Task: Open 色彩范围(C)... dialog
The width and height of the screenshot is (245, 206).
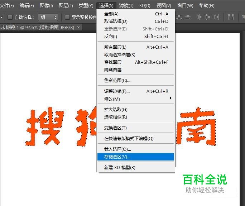Action: coord(136,81)
